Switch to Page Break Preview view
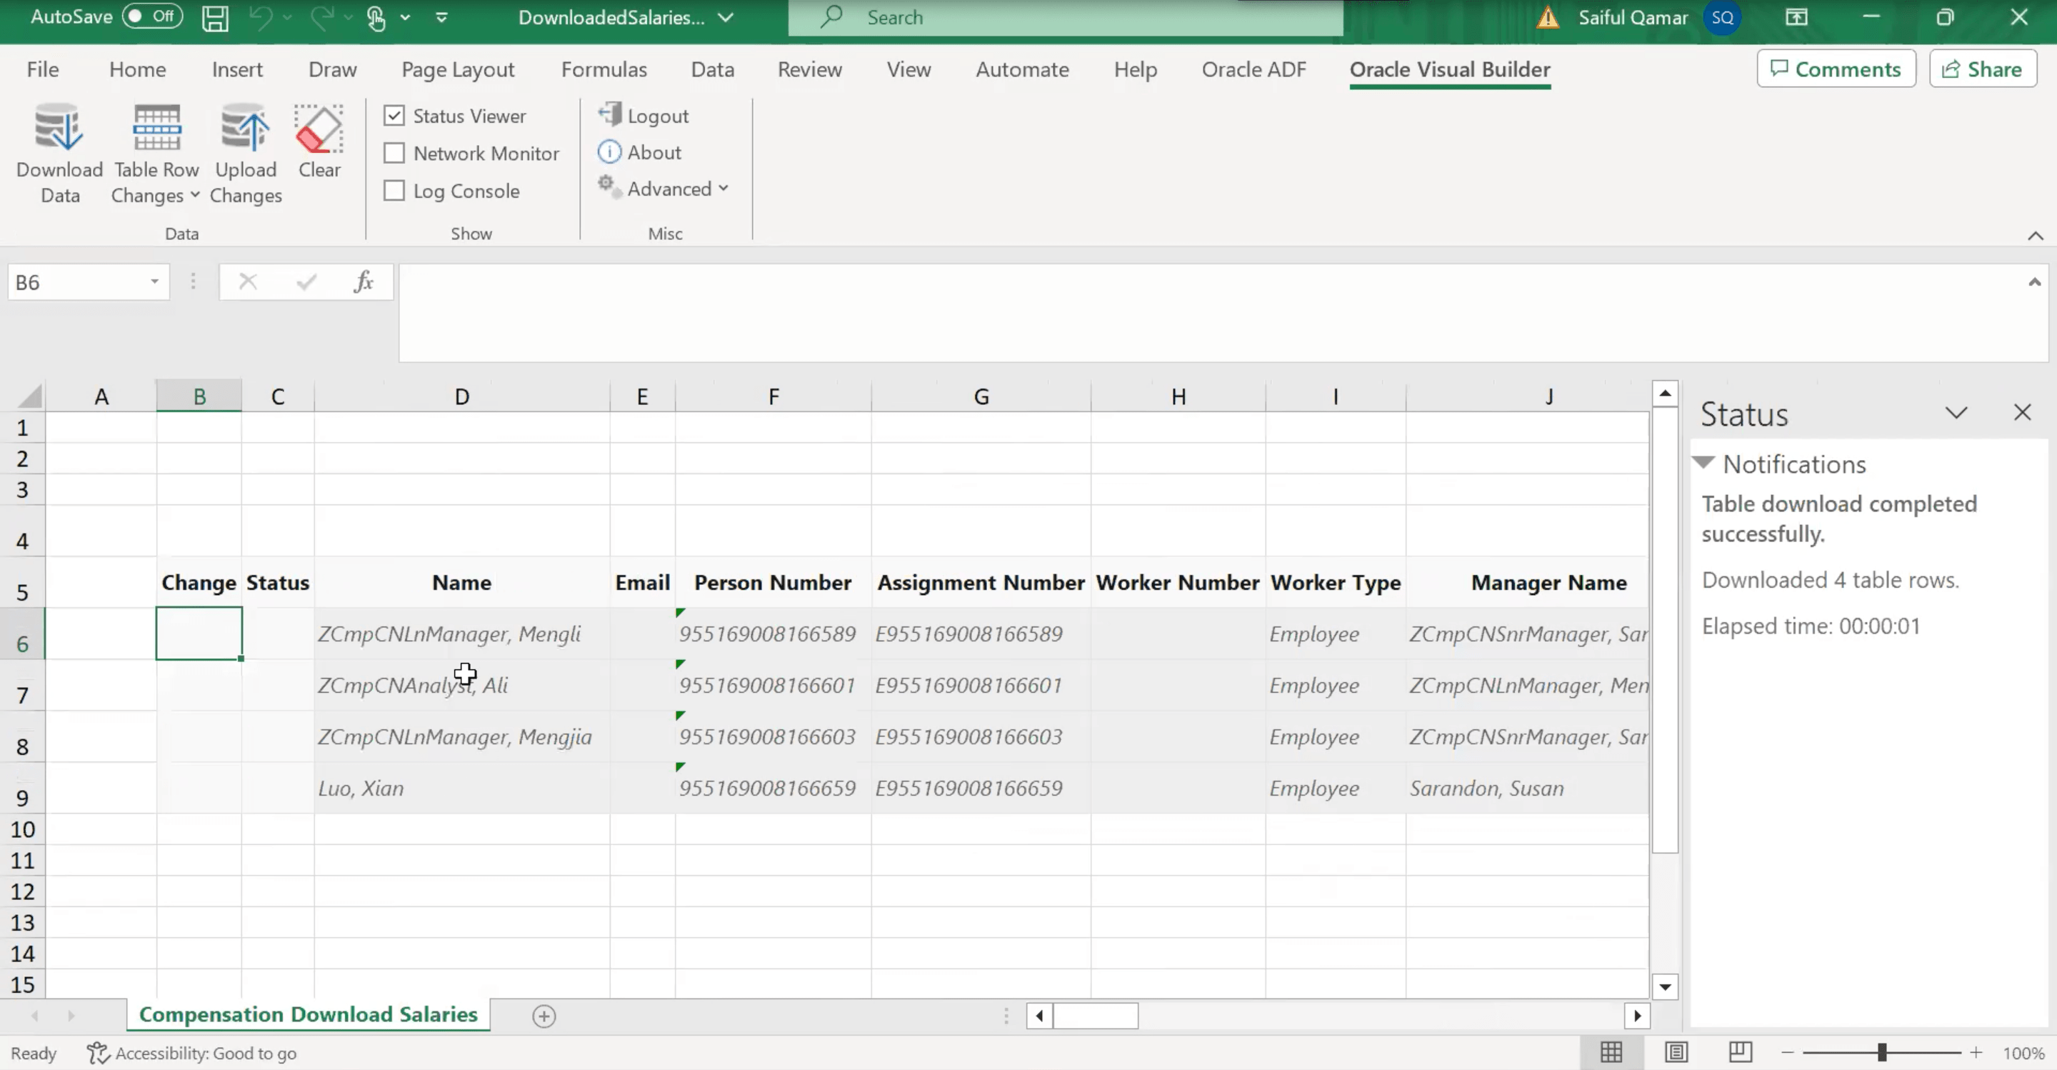Image resolution: width=2057 pixels, height=1070 pixels. click(x=1740, y=1052)
